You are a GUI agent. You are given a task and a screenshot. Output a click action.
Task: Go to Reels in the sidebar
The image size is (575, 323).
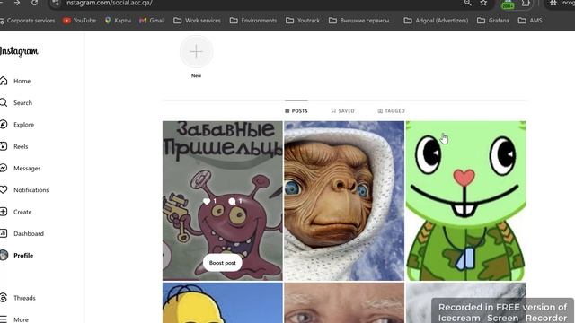14,146
